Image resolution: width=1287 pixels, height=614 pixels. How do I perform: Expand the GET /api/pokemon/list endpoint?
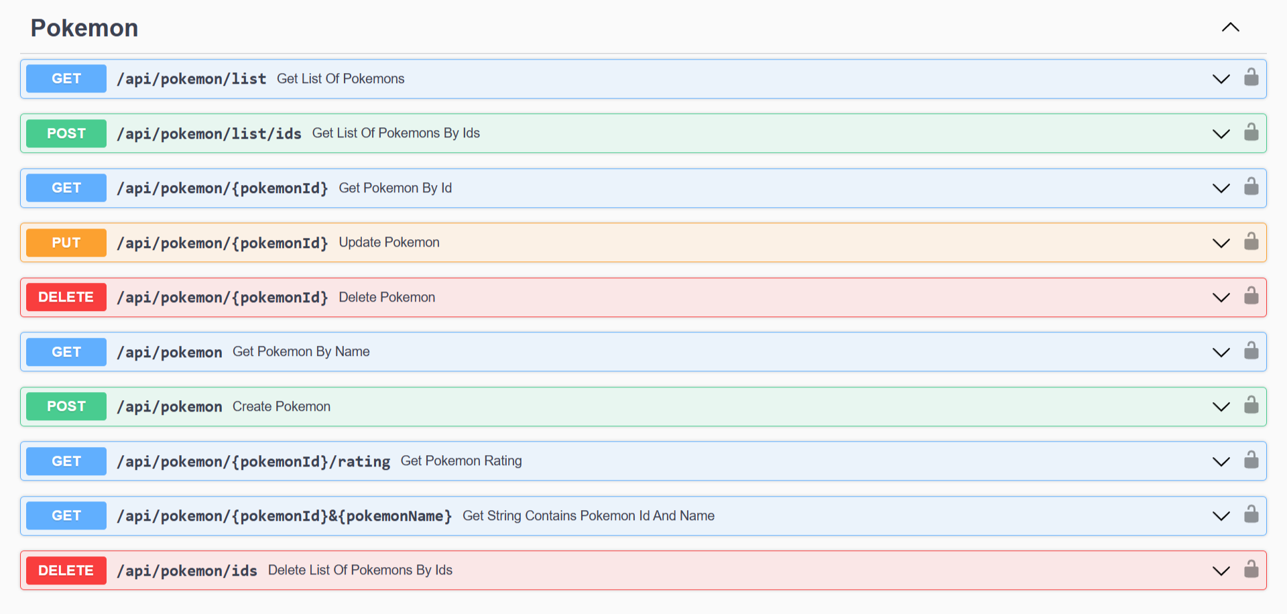1221,78
